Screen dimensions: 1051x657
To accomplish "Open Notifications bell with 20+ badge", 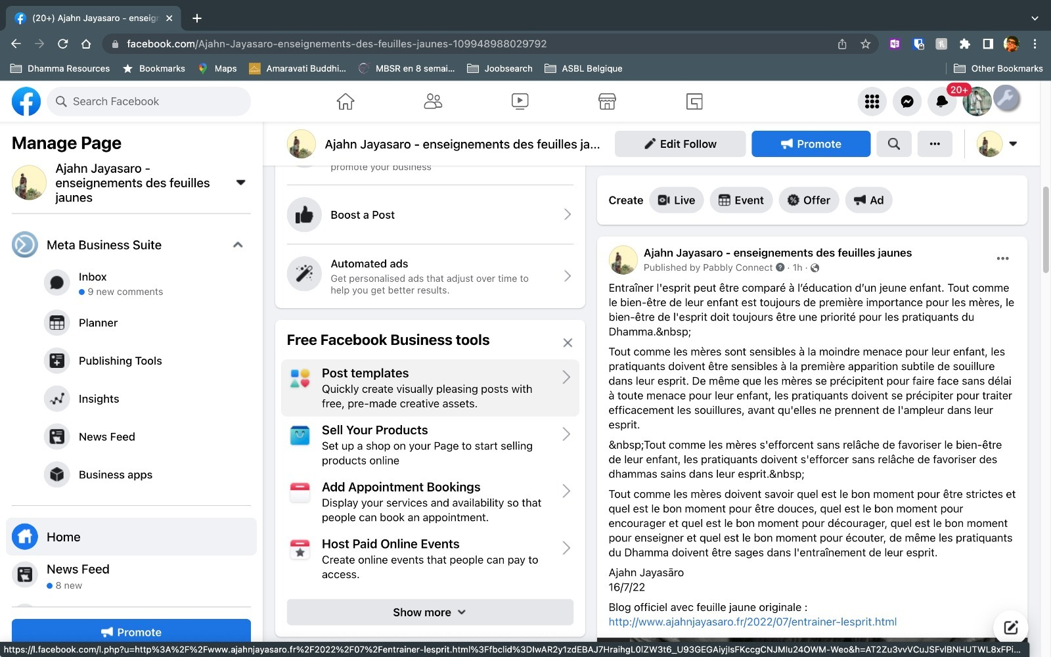I will 942,101.
